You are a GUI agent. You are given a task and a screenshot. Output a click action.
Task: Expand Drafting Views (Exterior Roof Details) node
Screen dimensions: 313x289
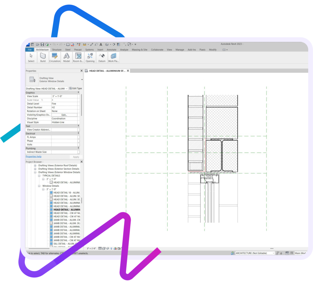pos(35,165)
